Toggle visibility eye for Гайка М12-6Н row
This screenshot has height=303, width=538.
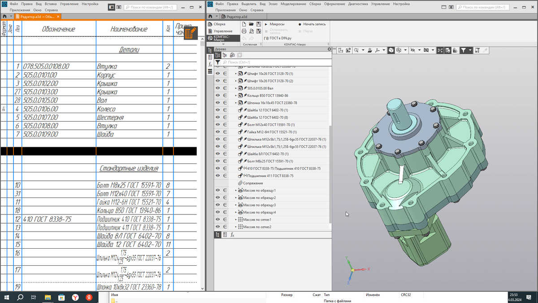pos(218,132)
